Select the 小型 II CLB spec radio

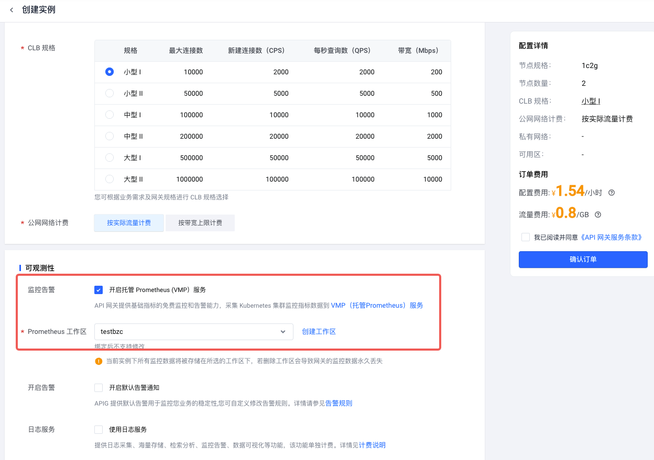point(110,93)
